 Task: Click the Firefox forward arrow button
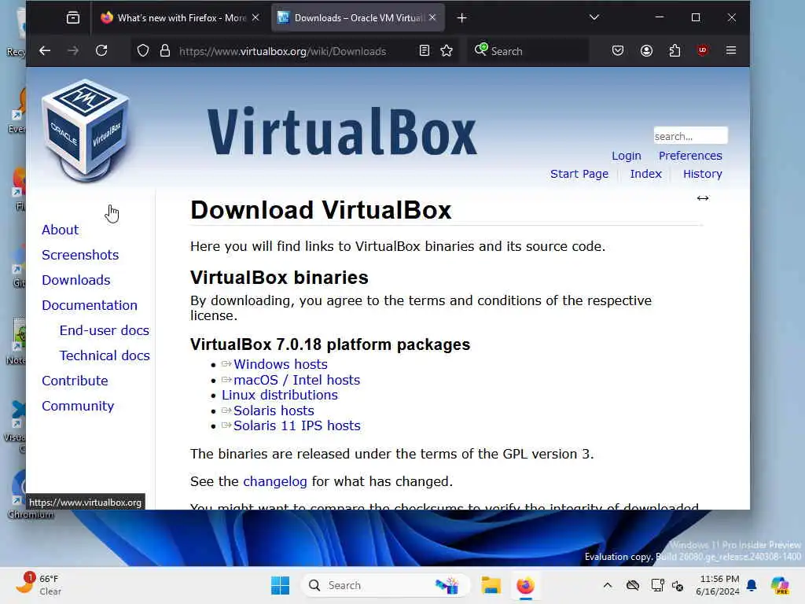pyautogui.click(x=73, y=50)
